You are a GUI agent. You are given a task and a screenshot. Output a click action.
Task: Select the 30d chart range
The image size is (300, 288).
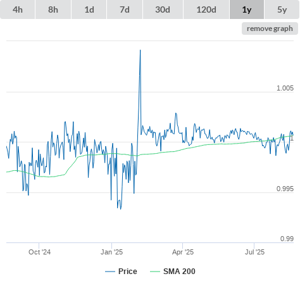point(163,9)
